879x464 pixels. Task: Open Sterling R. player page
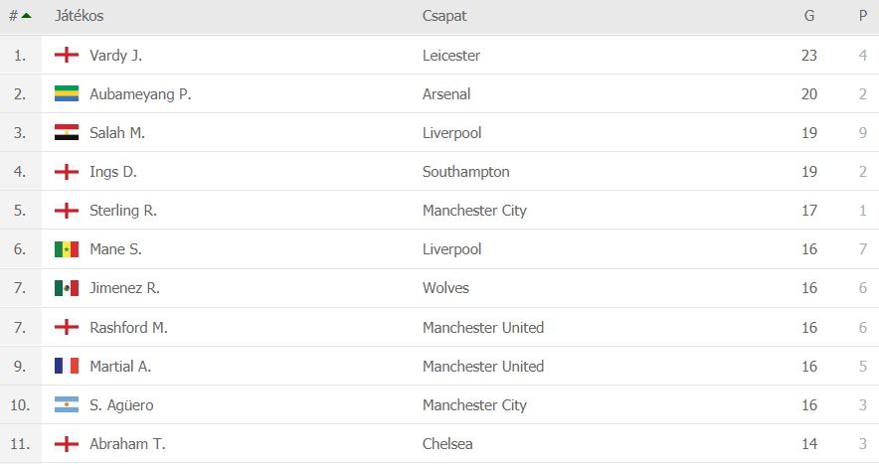(x=123, y=211)
